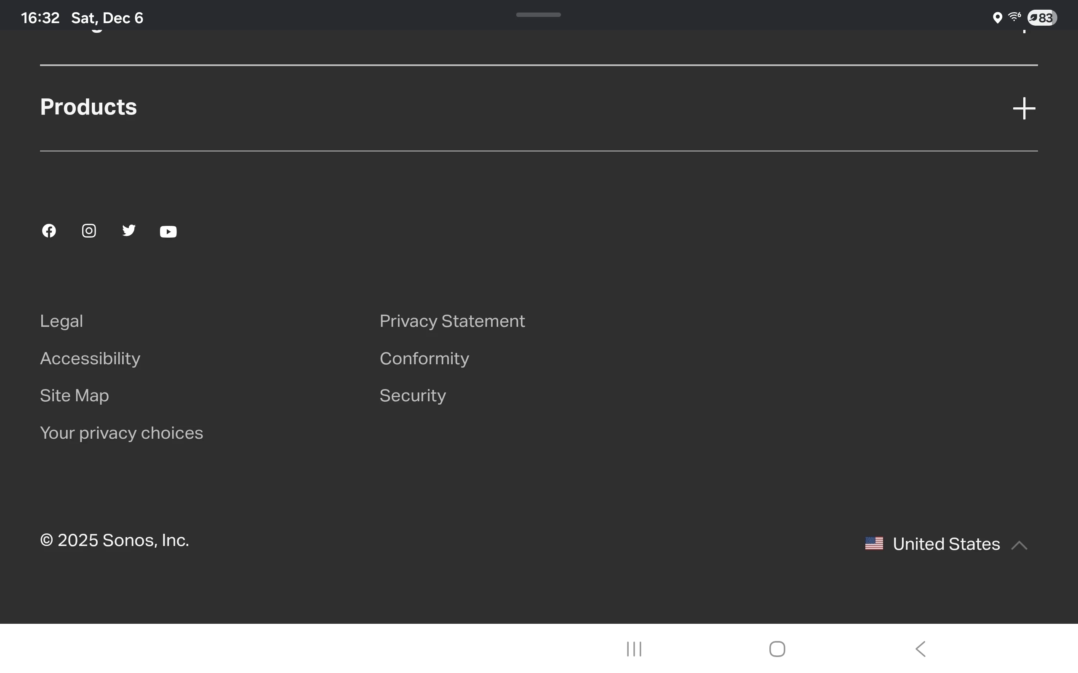View the Privacy Statement link
Image resolution: width=1078 pixels, height=673 pixels.
coord(452,321)
